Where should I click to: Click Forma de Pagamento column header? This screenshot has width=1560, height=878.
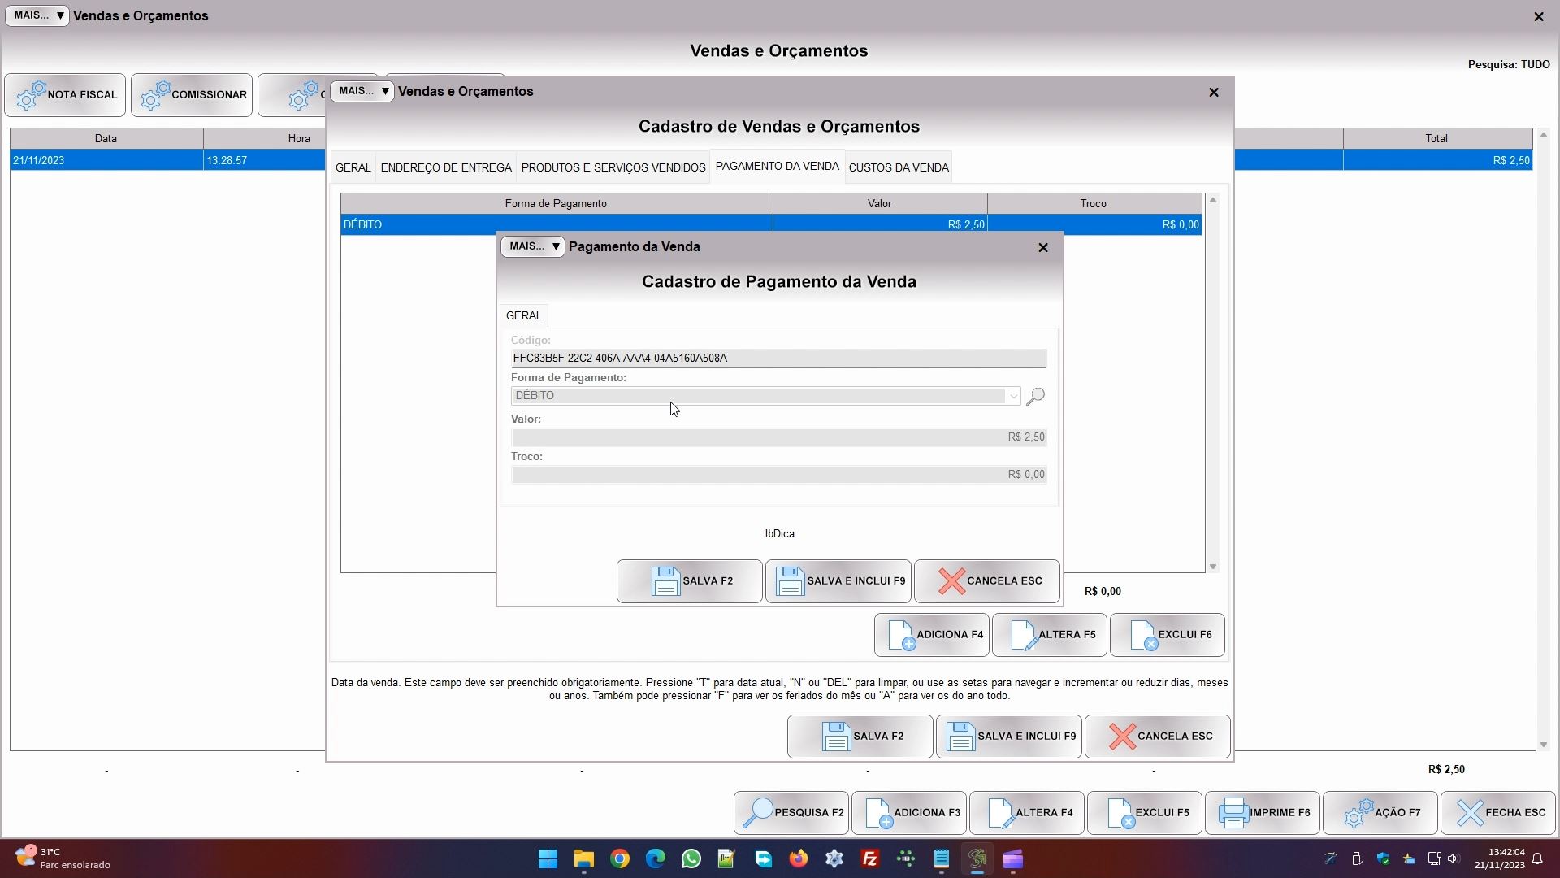coord(556,203)
